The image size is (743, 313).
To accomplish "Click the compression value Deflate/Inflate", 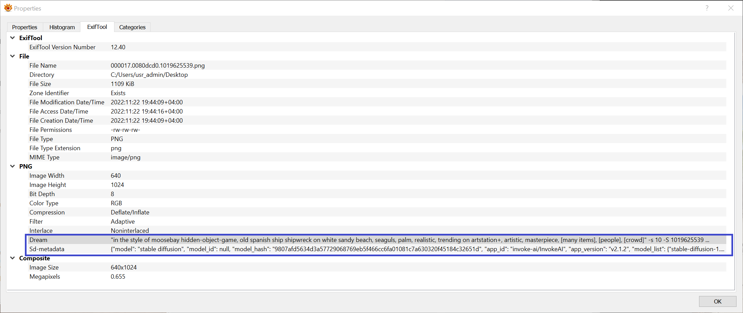I will [x=130, y=212].
